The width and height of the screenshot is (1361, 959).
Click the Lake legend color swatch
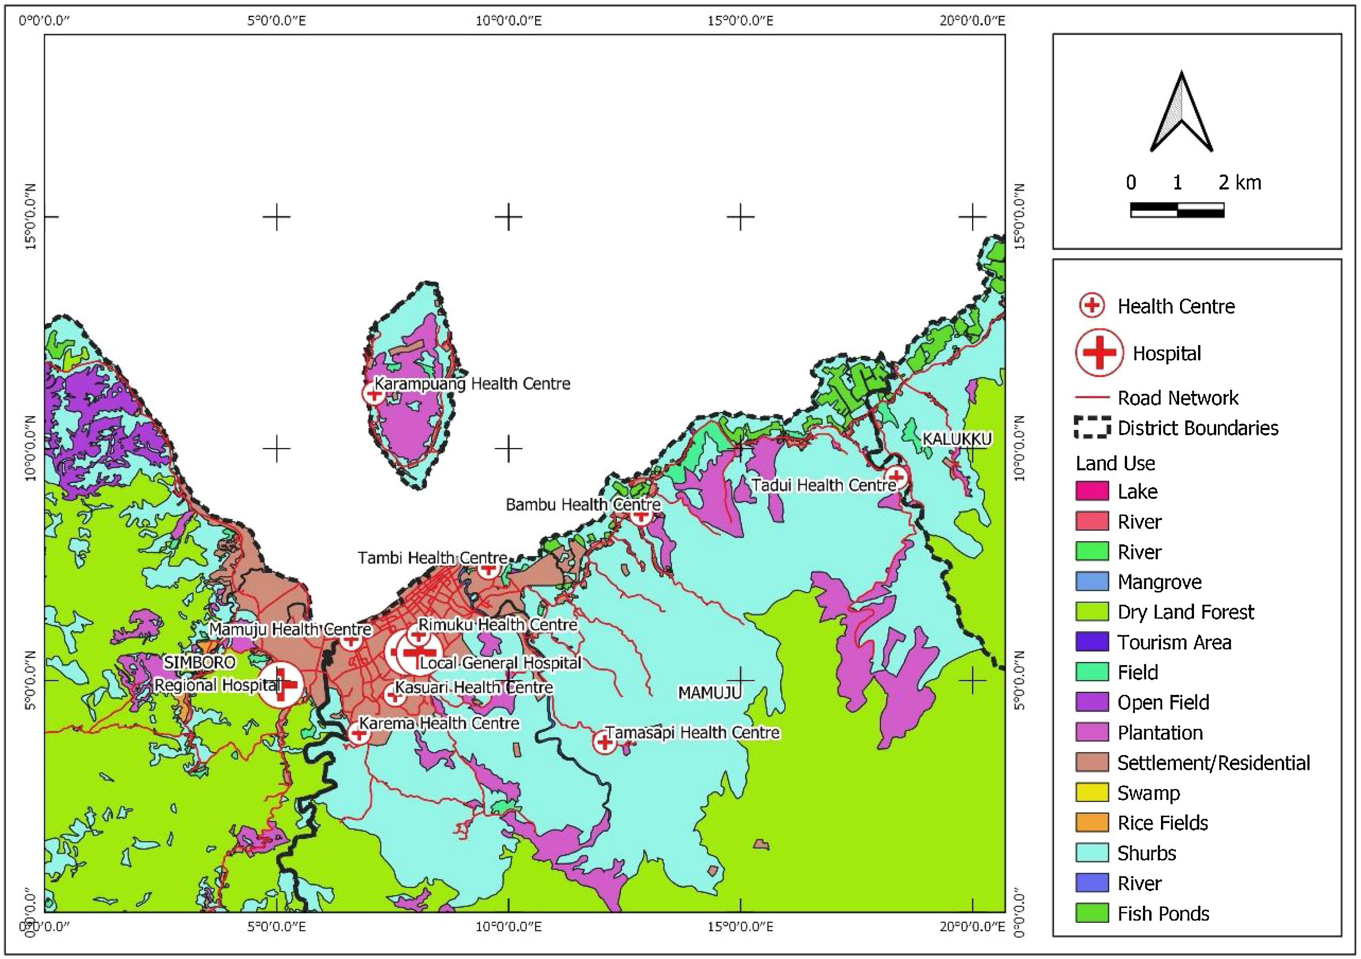[x=1092, y=491]
